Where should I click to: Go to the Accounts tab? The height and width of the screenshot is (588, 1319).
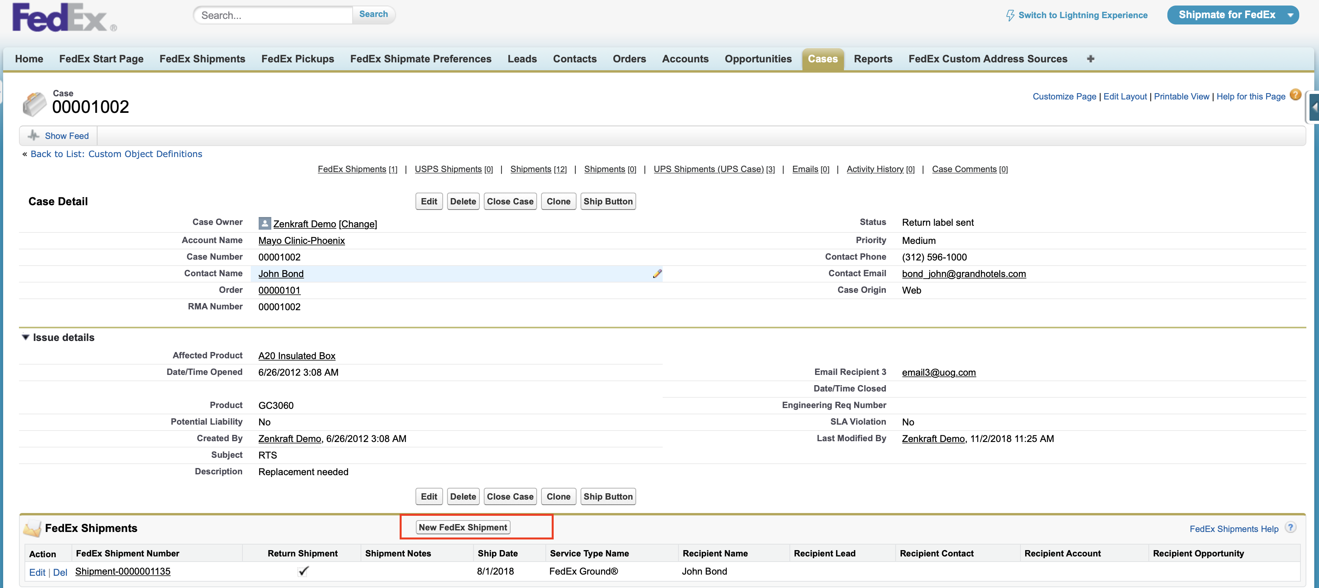(x=685, y=59)
